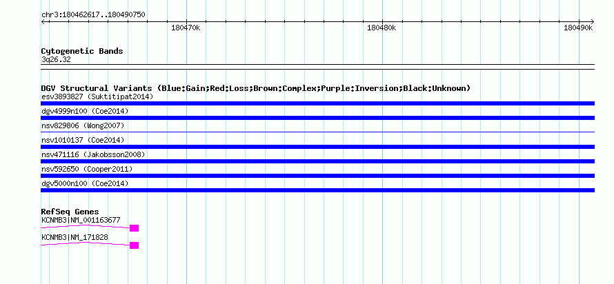Click the right arrowhead of the ruler
614x284 pixels.
[592, 22]
